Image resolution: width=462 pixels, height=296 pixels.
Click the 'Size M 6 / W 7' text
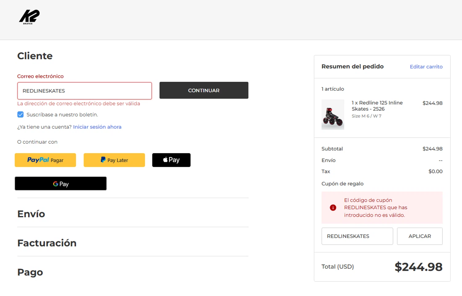point(367,116)
